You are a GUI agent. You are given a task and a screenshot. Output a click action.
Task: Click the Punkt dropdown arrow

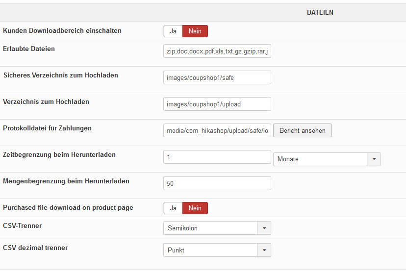click(x=264, y=250)
